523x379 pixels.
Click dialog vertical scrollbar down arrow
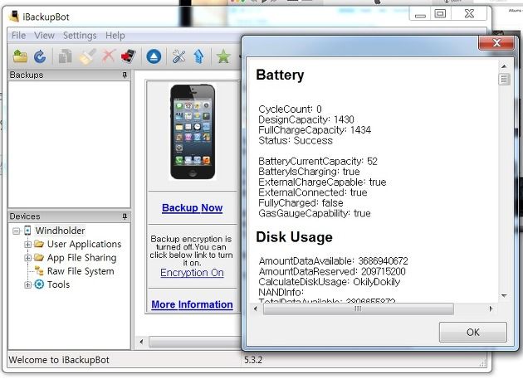[504, 296]
